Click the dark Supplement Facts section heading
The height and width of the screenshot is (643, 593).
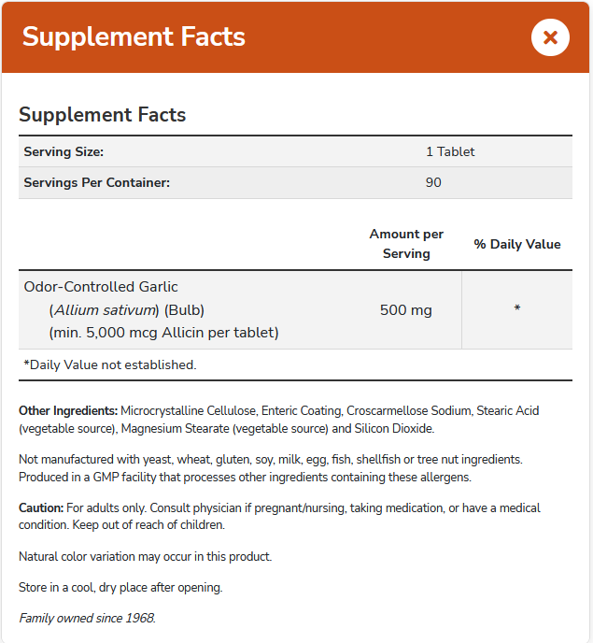pyautogui.click(x=103, y=115)
